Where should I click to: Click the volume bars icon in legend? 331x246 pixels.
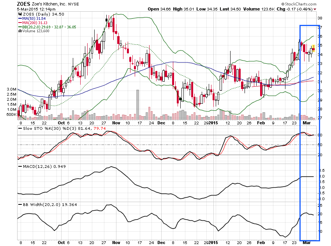click(20, 31)
